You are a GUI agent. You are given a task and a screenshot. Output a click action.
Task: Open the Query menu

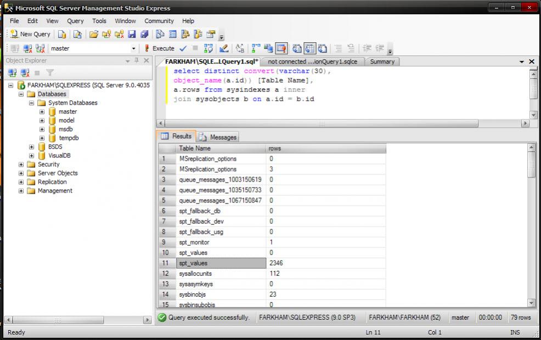click(75, 21)
